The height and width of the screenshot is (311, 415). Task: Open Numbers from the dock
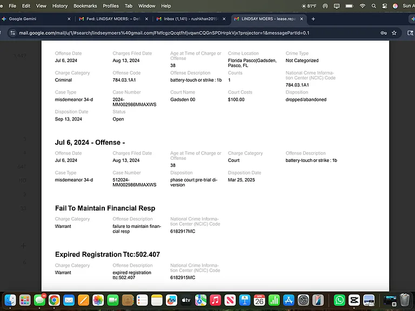[274, 300]
